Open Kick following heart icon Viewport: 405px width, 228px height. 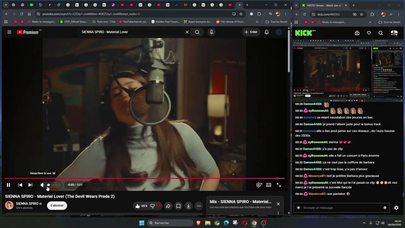tap(369, 33)
